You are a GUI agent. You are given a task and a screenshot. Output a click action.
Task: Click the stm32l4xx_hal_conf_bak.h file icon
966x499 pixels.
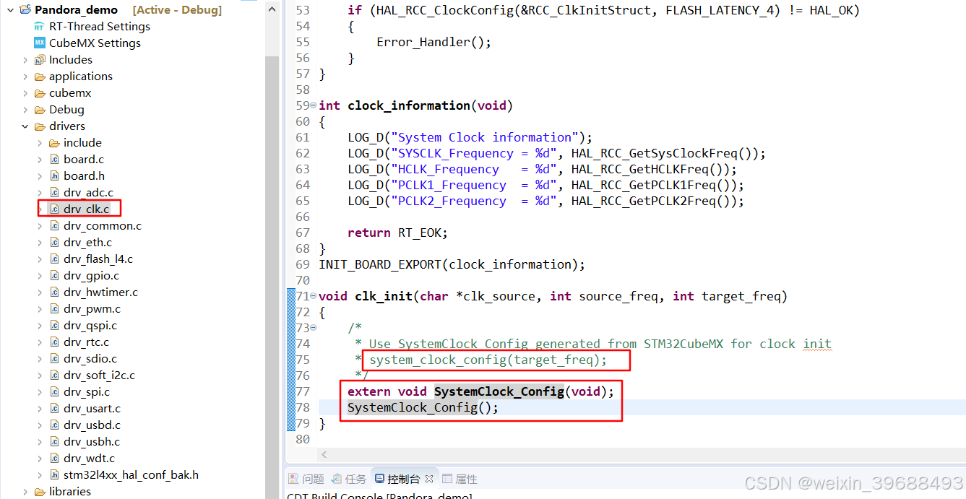click(54, 475)
